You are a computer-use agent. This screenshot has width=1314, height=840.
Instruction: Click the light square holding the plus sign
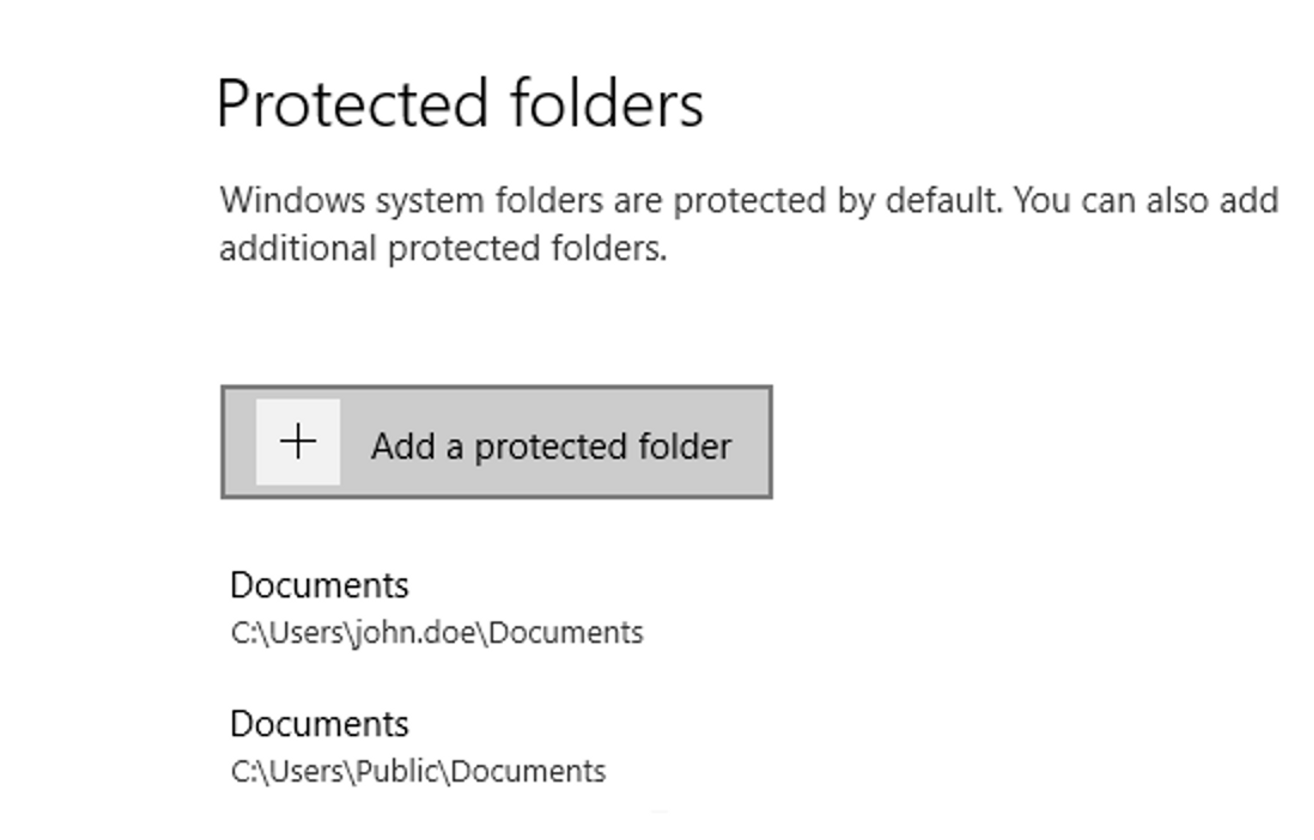(x=298, y=442)
